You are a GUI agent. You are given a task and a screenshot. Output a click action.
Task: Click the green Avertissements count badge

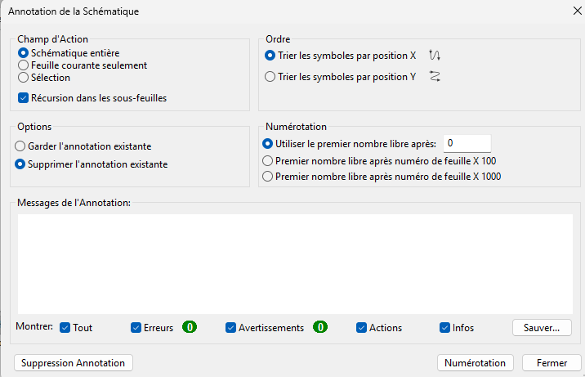(320, 327)
